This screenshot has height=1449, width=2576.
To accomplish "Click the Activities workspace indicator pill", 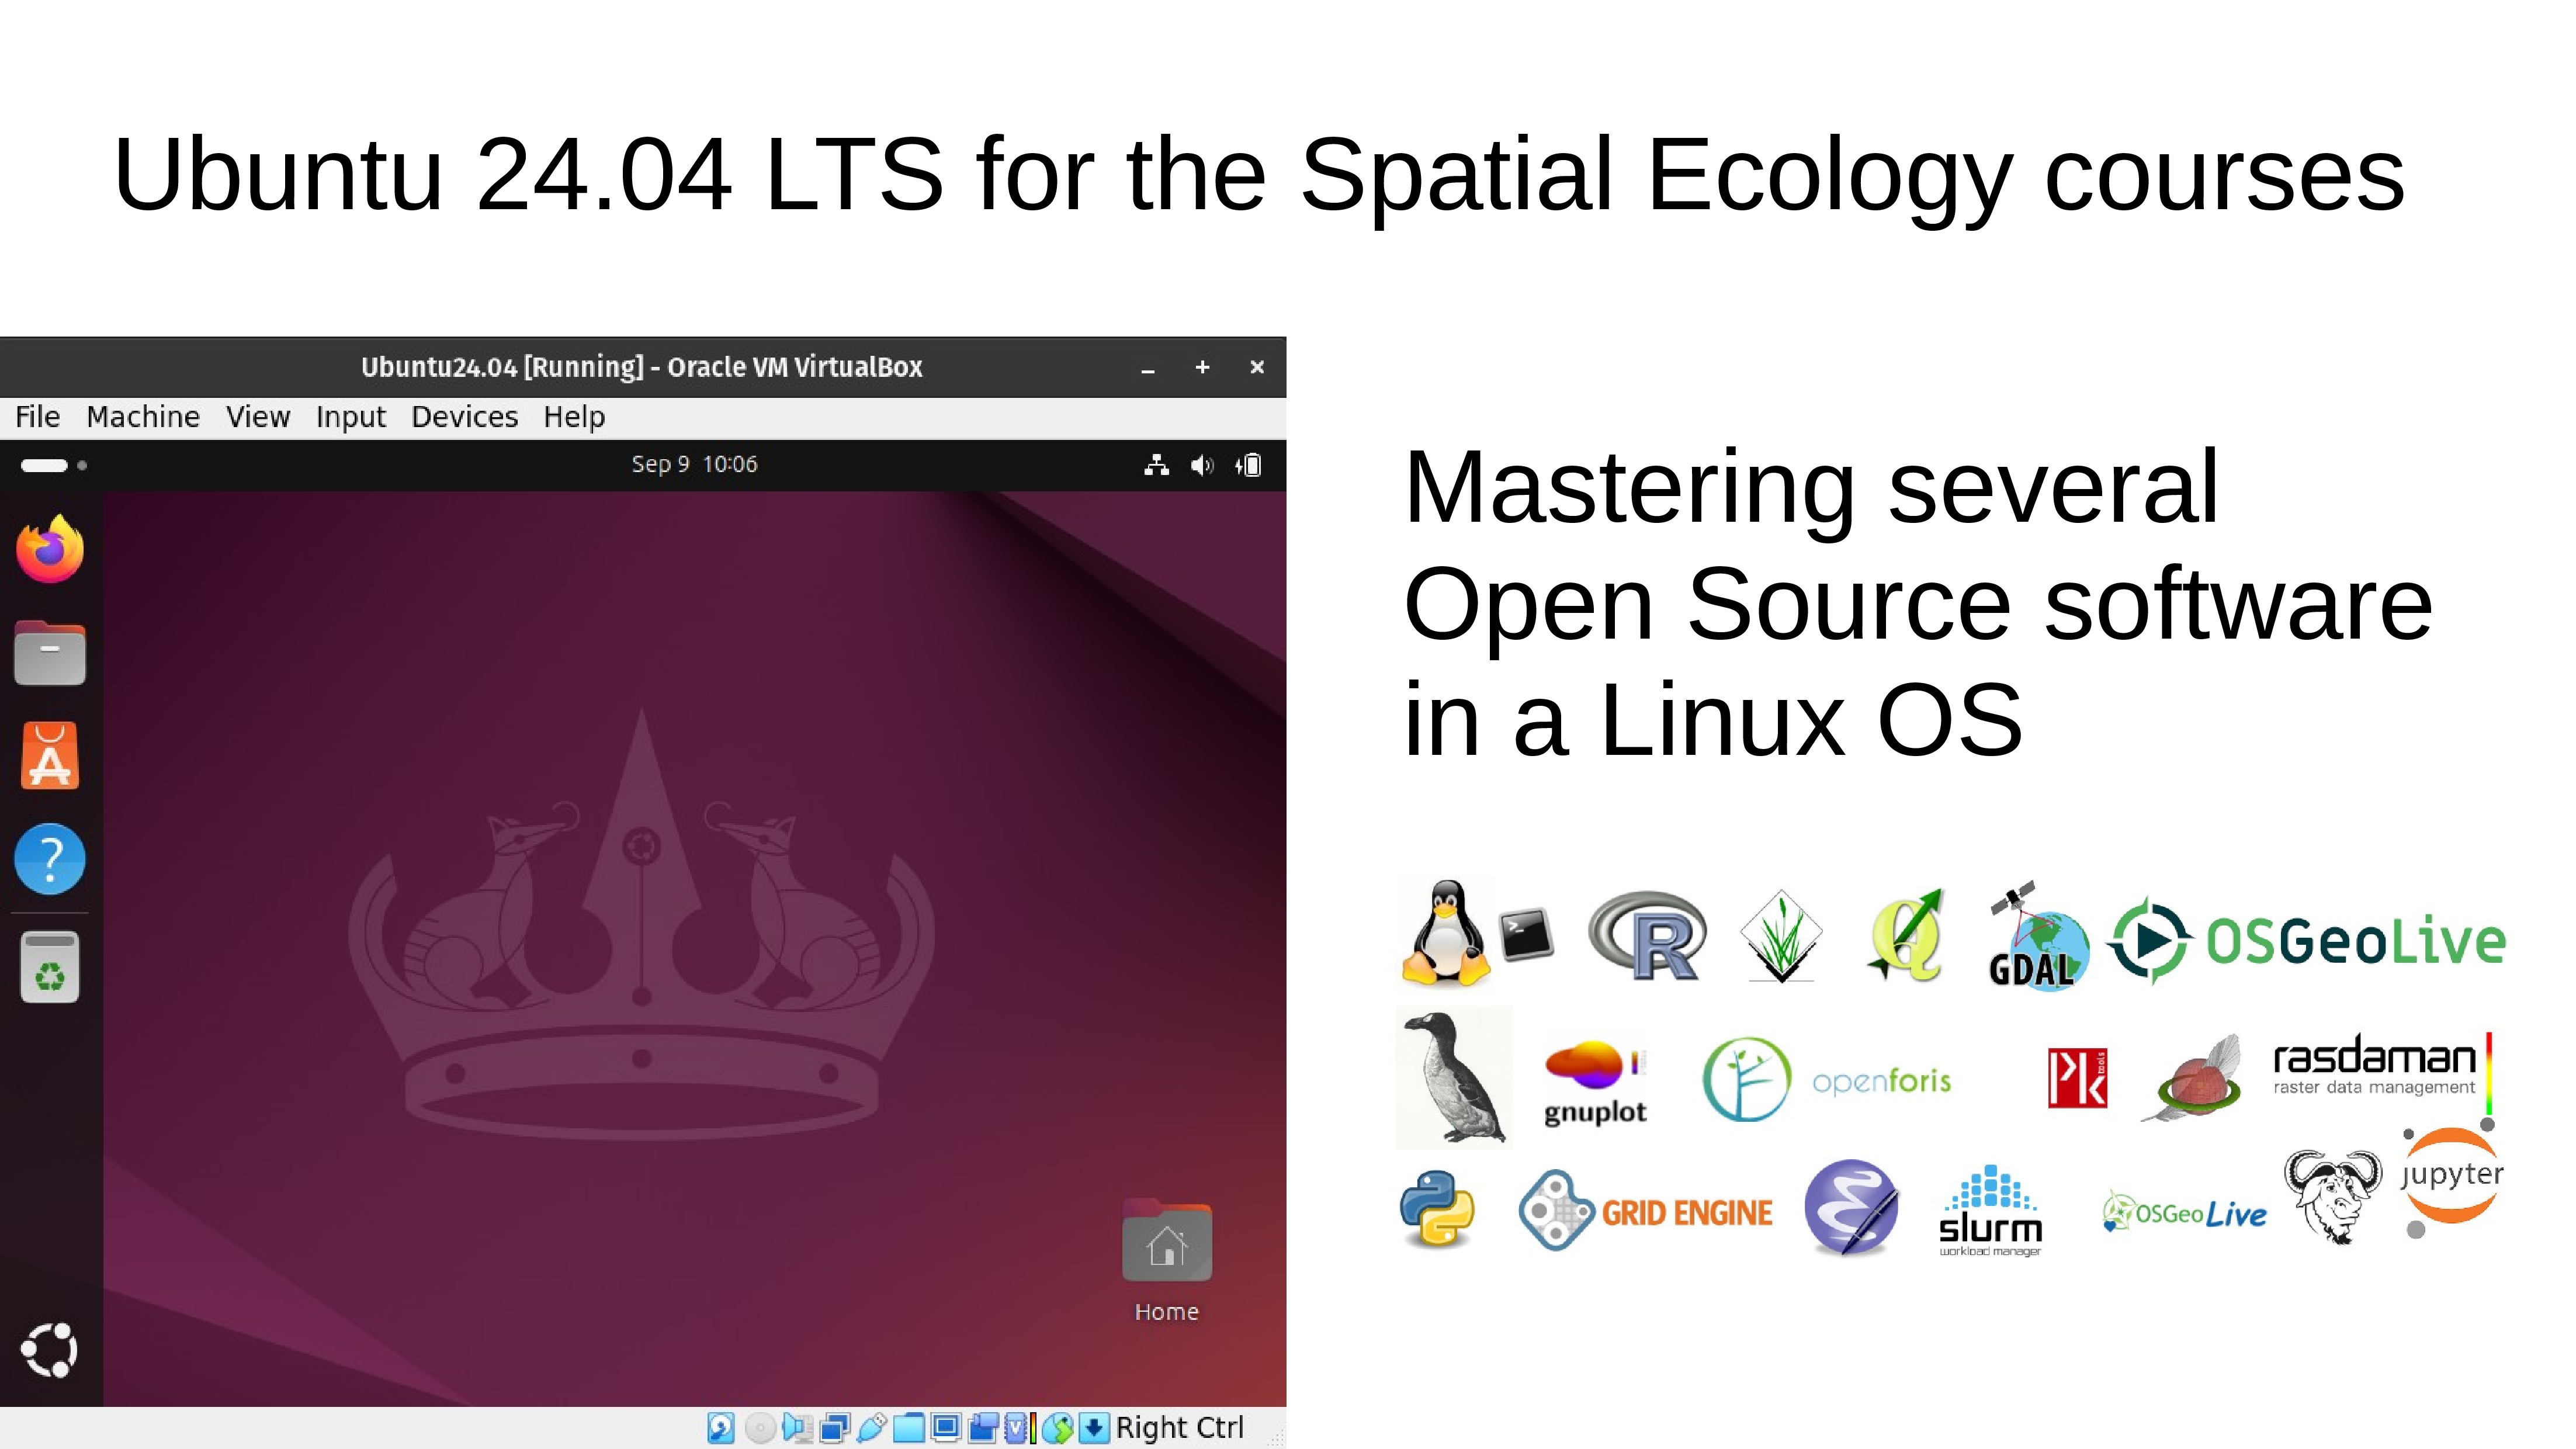I will pyautogui.click(x=44, y=465).
